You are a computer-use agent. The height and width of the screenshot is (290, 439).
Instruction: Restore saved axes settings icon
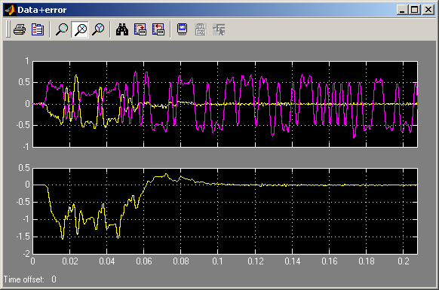pos(158,29)
